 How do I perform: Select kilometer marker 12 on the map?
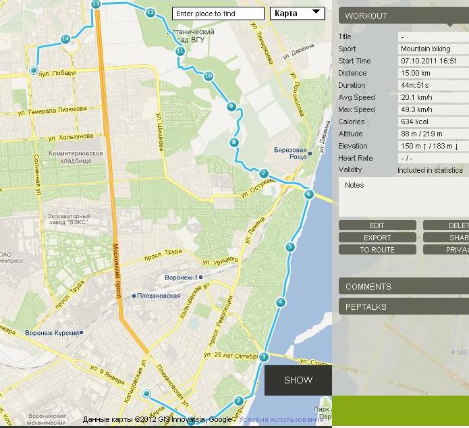pyautogui.click(x=150, y=13)
